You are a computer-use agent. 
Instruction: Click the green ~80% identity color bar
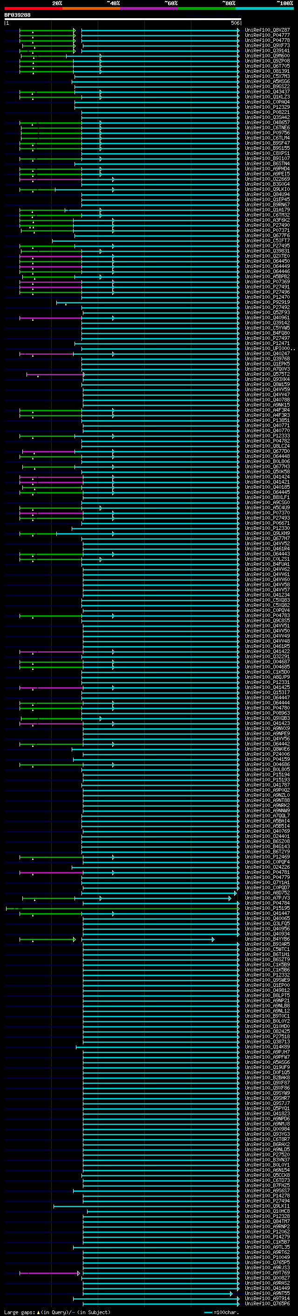(x=207, y=8)
